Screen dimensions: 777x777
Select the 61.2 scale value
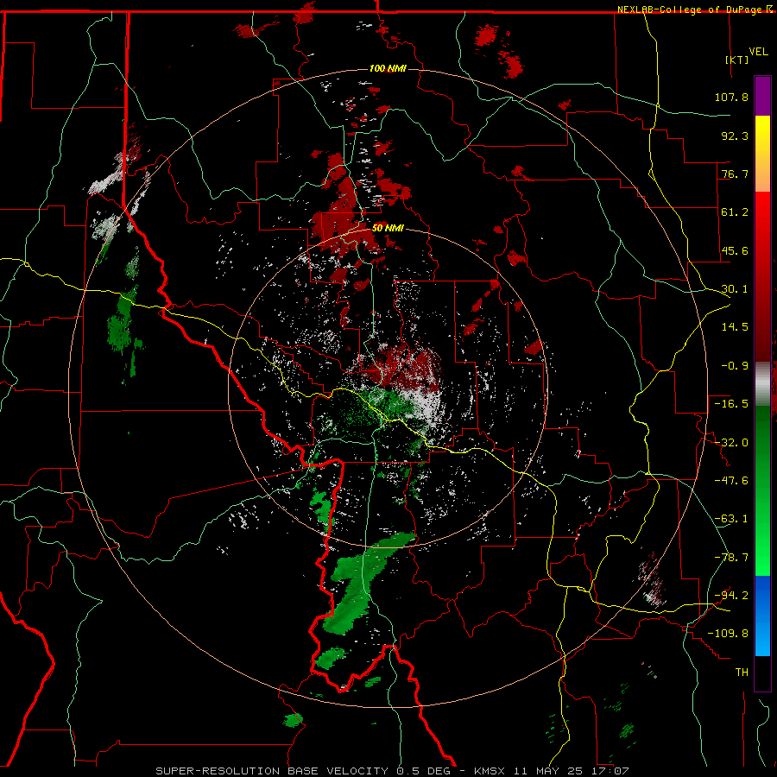click(x=735, y=212)
